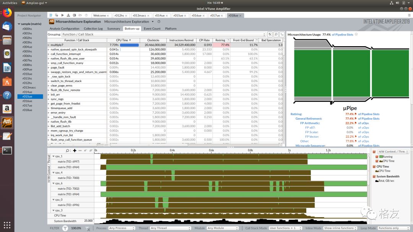413x232 pixels.
Task: Open the Process filter dropdown
Action: pos(122,228)
